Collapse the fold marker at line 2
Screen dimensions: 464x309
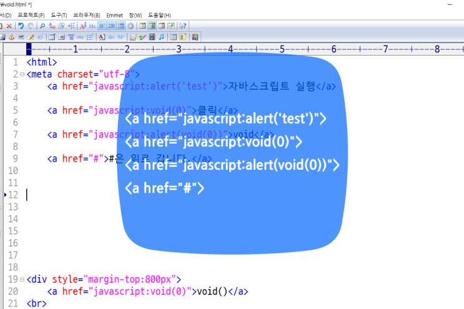click(22, 74)
